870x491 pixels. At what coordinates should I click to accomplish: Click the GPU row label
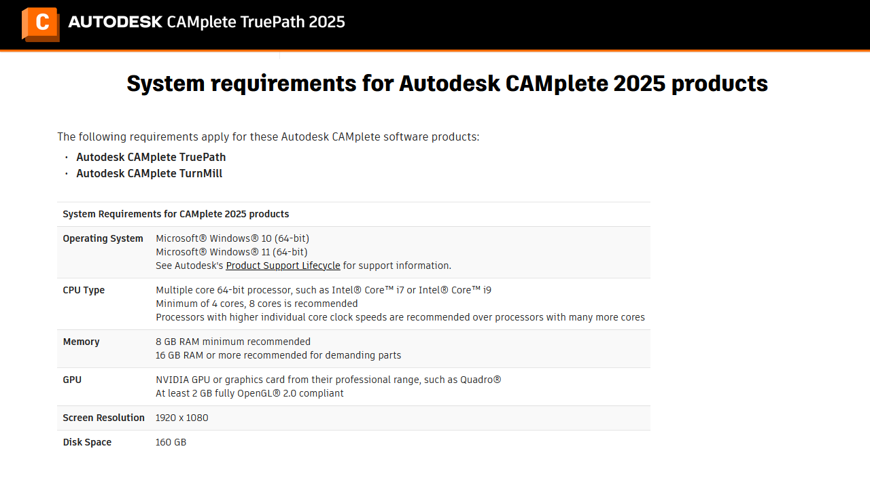[x=72, y=380]
